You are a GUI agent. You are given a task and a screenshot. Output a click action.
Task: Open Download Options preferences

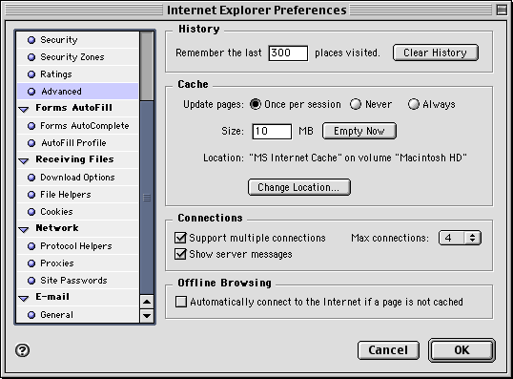click(x=78, y=178)
